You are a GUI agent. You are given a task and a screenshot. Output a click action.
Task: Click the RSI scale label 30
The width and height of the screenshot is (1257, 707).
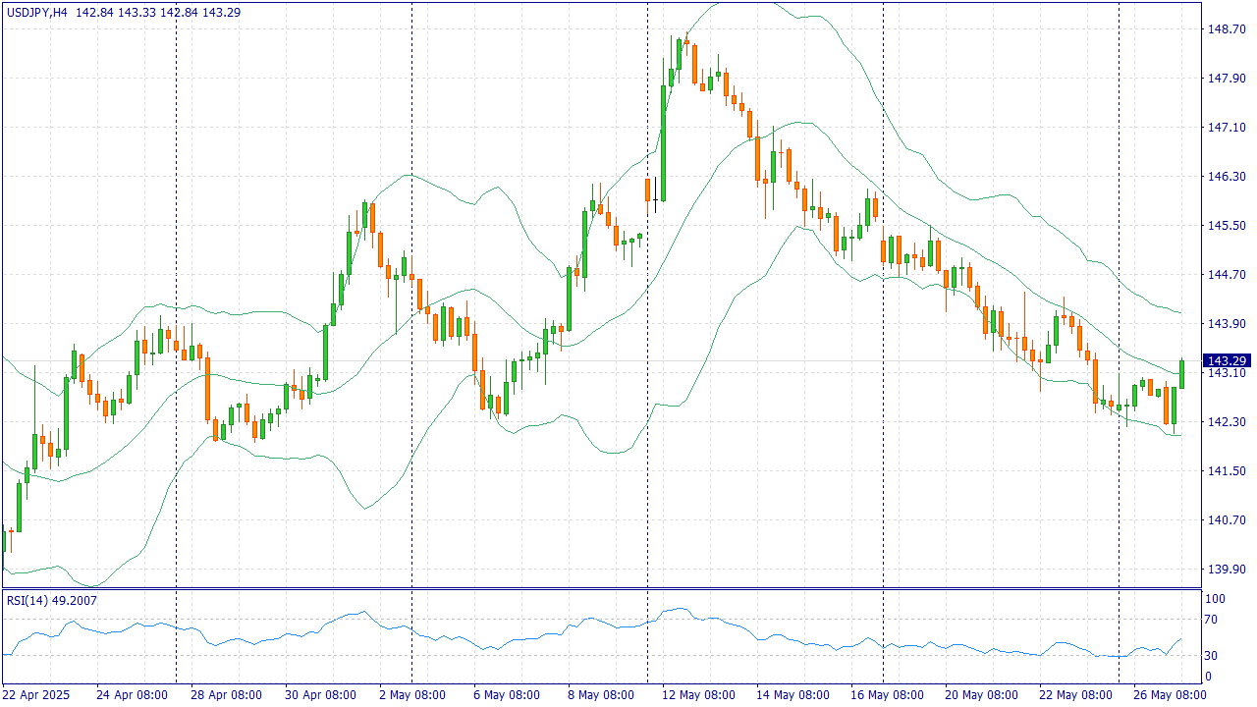[x=1212, y=656]
